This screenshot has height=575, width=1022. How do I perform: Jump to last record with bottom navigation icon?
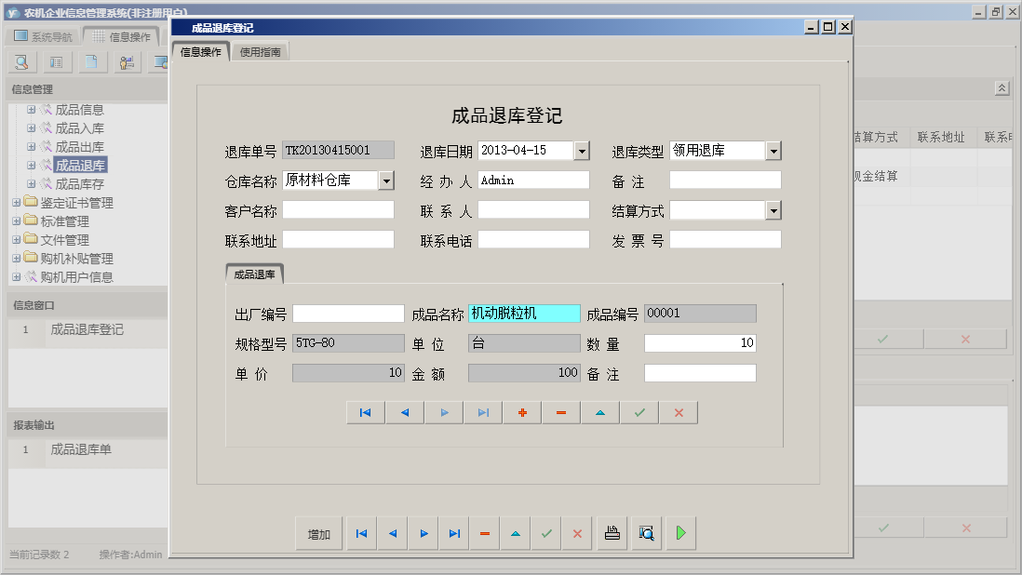453,533
